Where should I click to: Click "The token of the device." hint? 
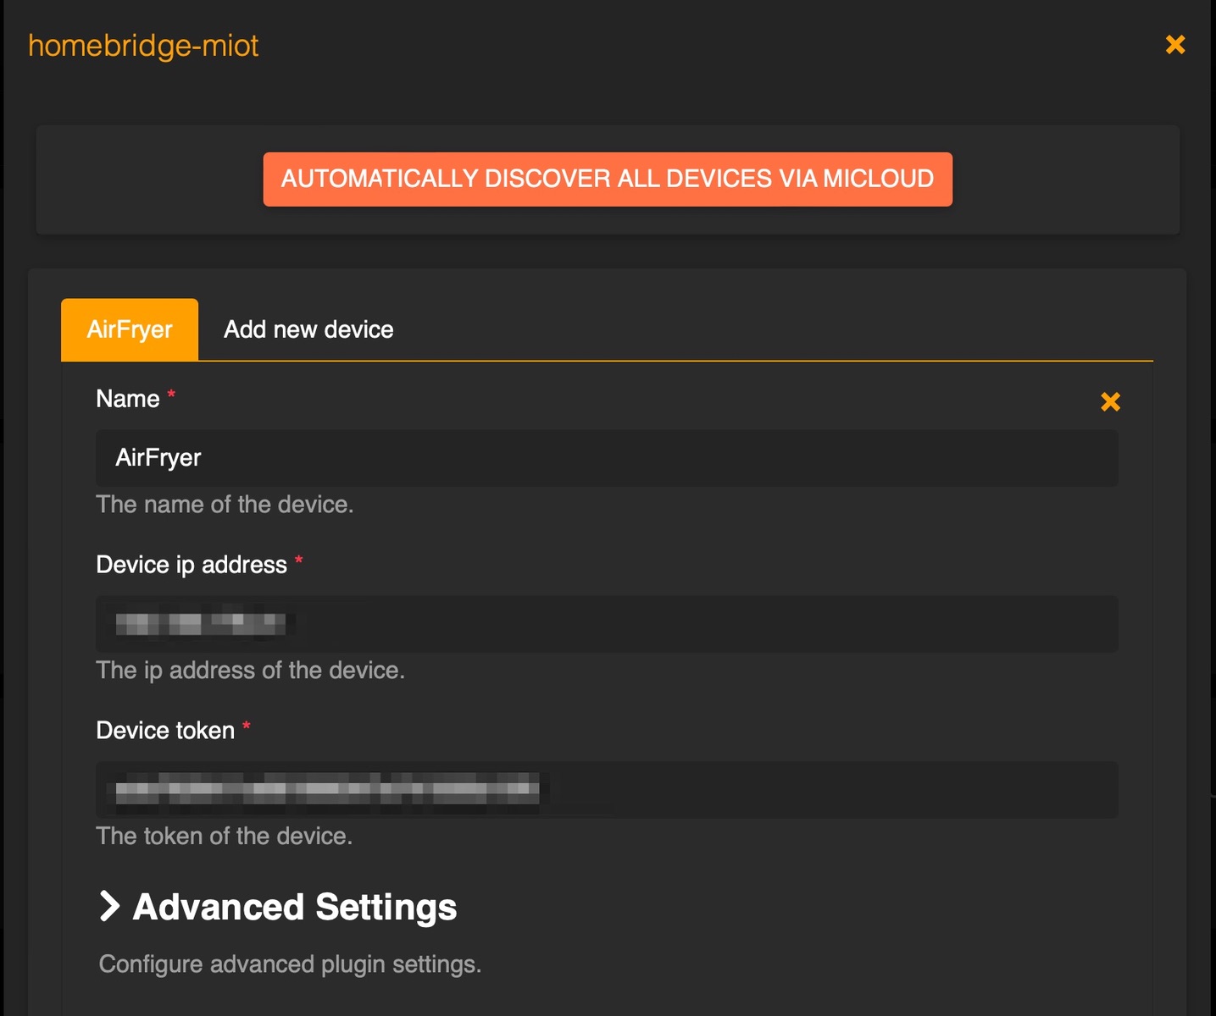click(x=224, y=837)
